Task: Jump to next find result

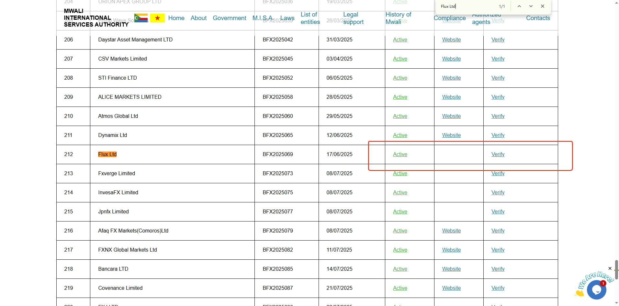Action: pos(531,6)
